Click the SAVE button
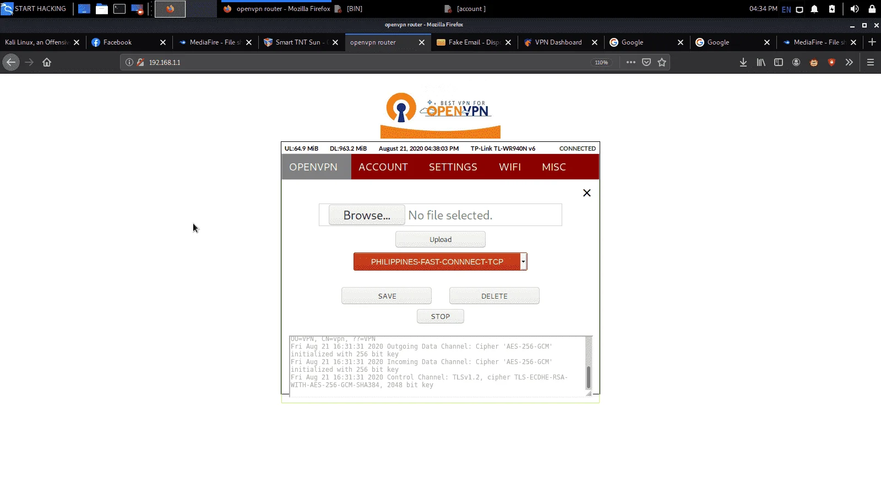881x495 pixels. point(387,296)
